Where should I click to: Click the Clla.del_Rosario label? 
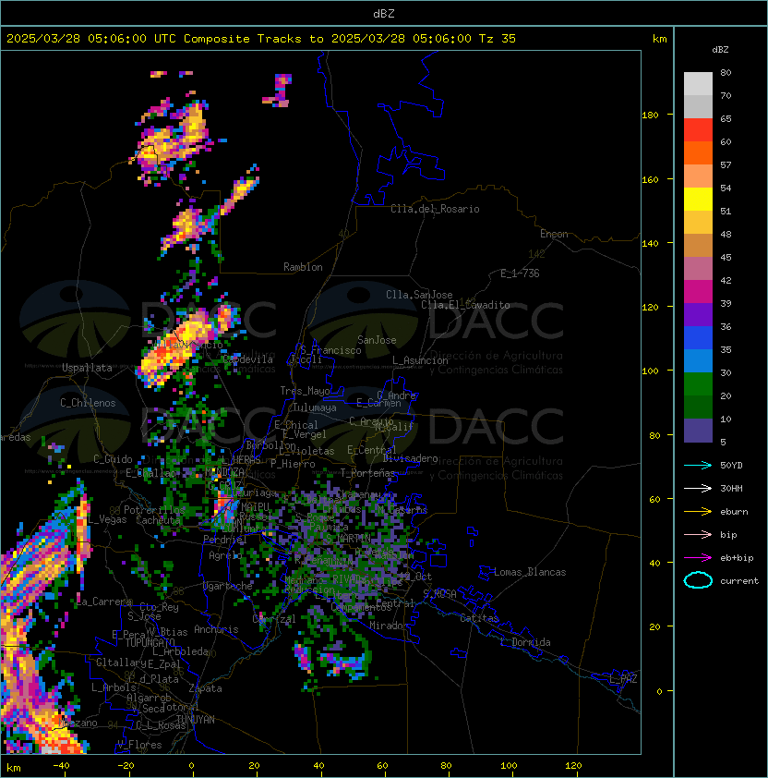[435, 209]
